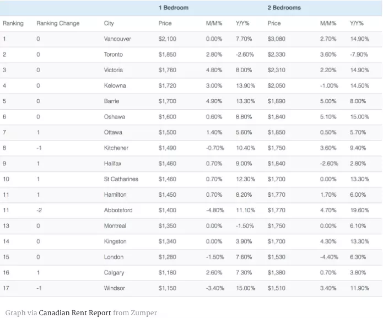Click Barrie's $1,700 one-bedroom price
This screenshot has height=318, width=383.
tap(168, 101)
